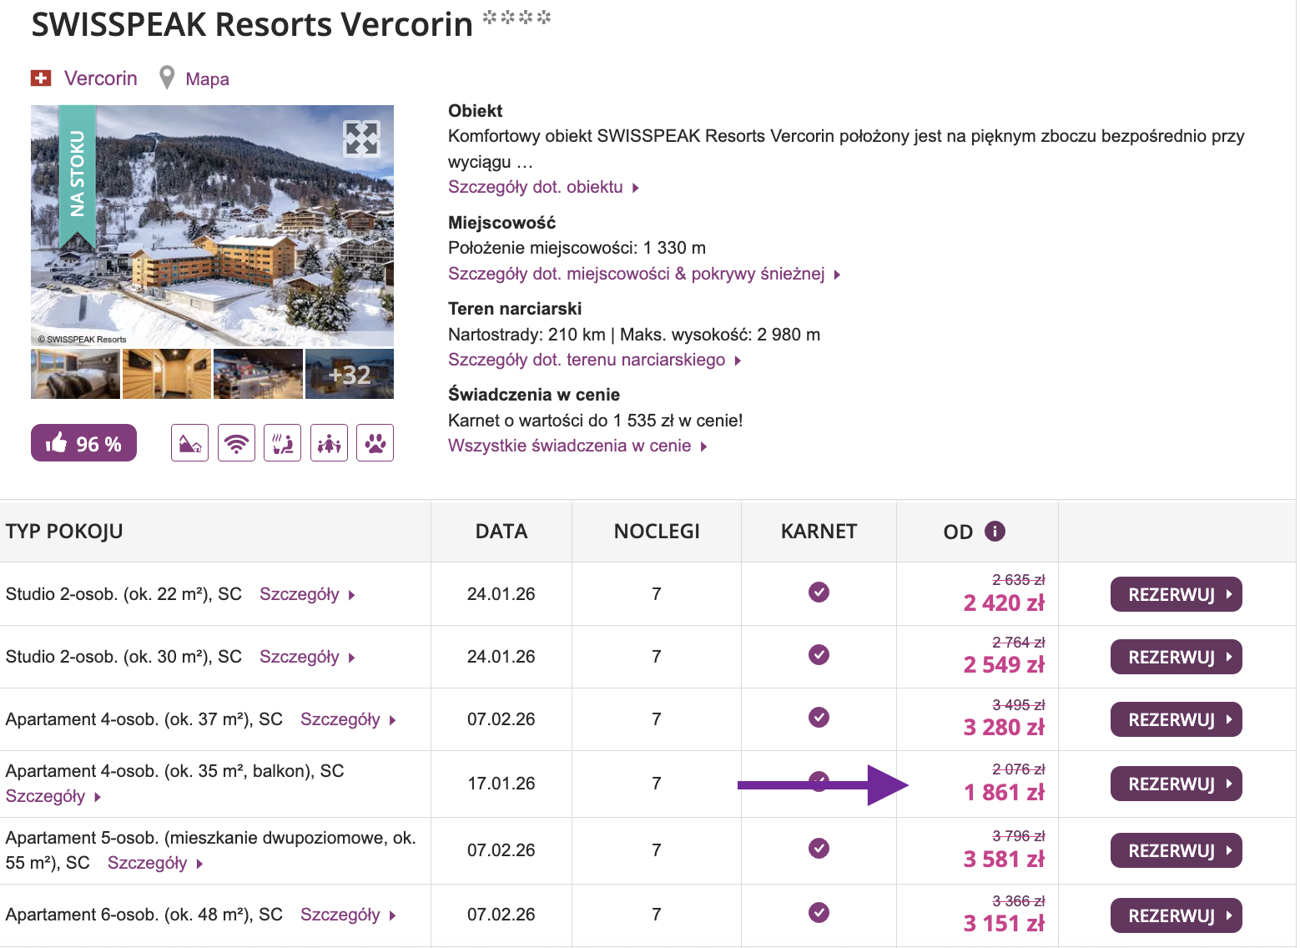Screen dimensions: 1300x948
Task: Click REZERWUJ for the 1 861 zł apartment
Action: click(1176, 784)
